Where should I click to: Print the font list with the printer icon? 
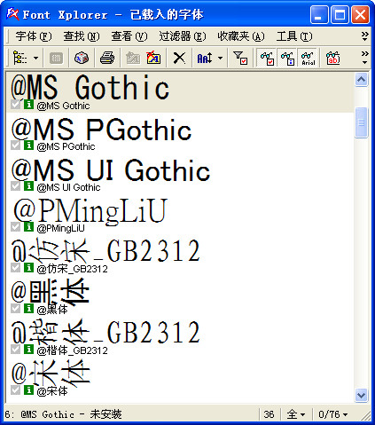point(107,58)
